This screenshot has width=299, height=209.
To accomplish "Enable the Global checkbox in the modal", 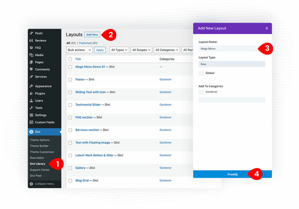I will pyautogui.click(x=201, y=73).
